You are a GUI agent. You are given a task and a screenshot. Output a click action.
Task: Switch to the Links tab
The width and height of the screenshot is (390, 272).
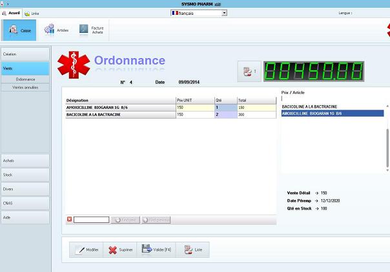(x=32, y=13)
